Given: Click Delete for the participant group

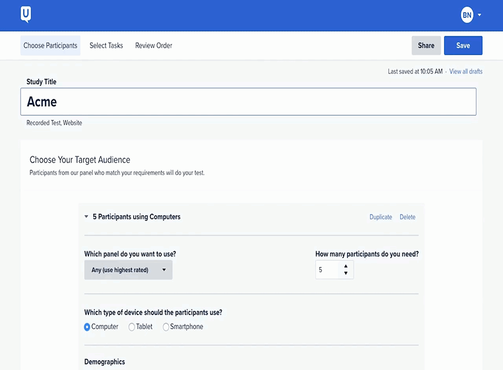Looking at the screenshot, I should (407, 217).
